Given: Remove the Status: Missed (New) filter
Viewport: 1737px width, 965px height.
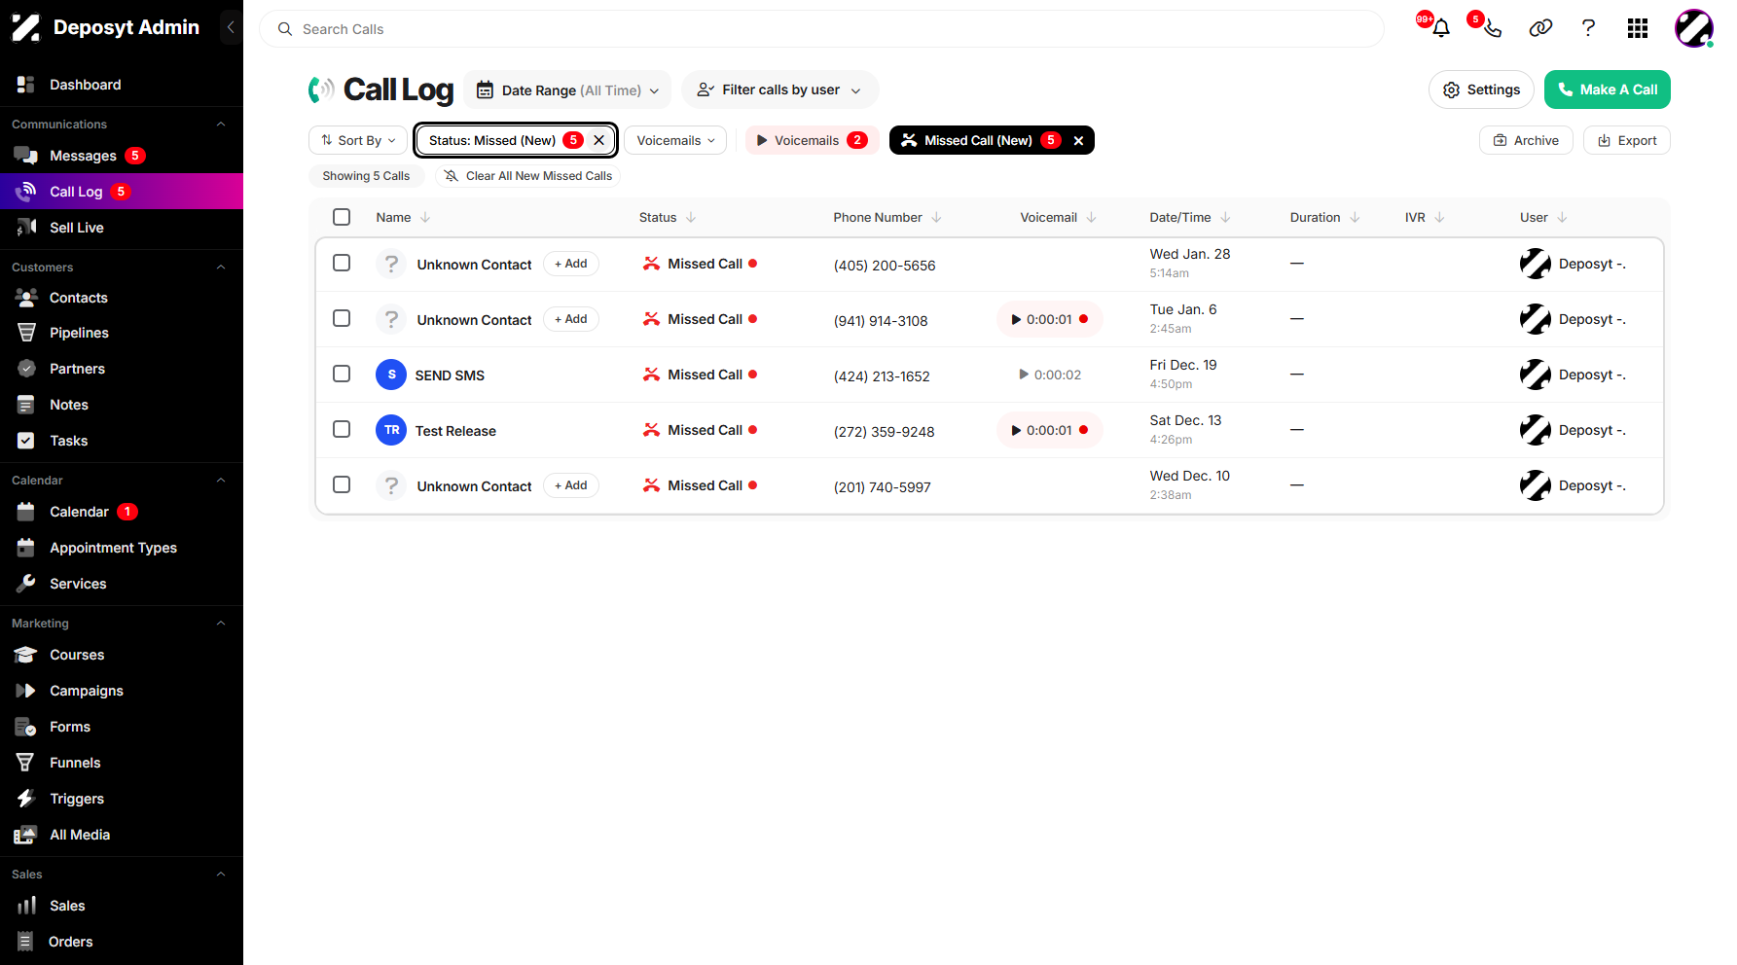Looking at the screenshot, I should click(599, 140).
